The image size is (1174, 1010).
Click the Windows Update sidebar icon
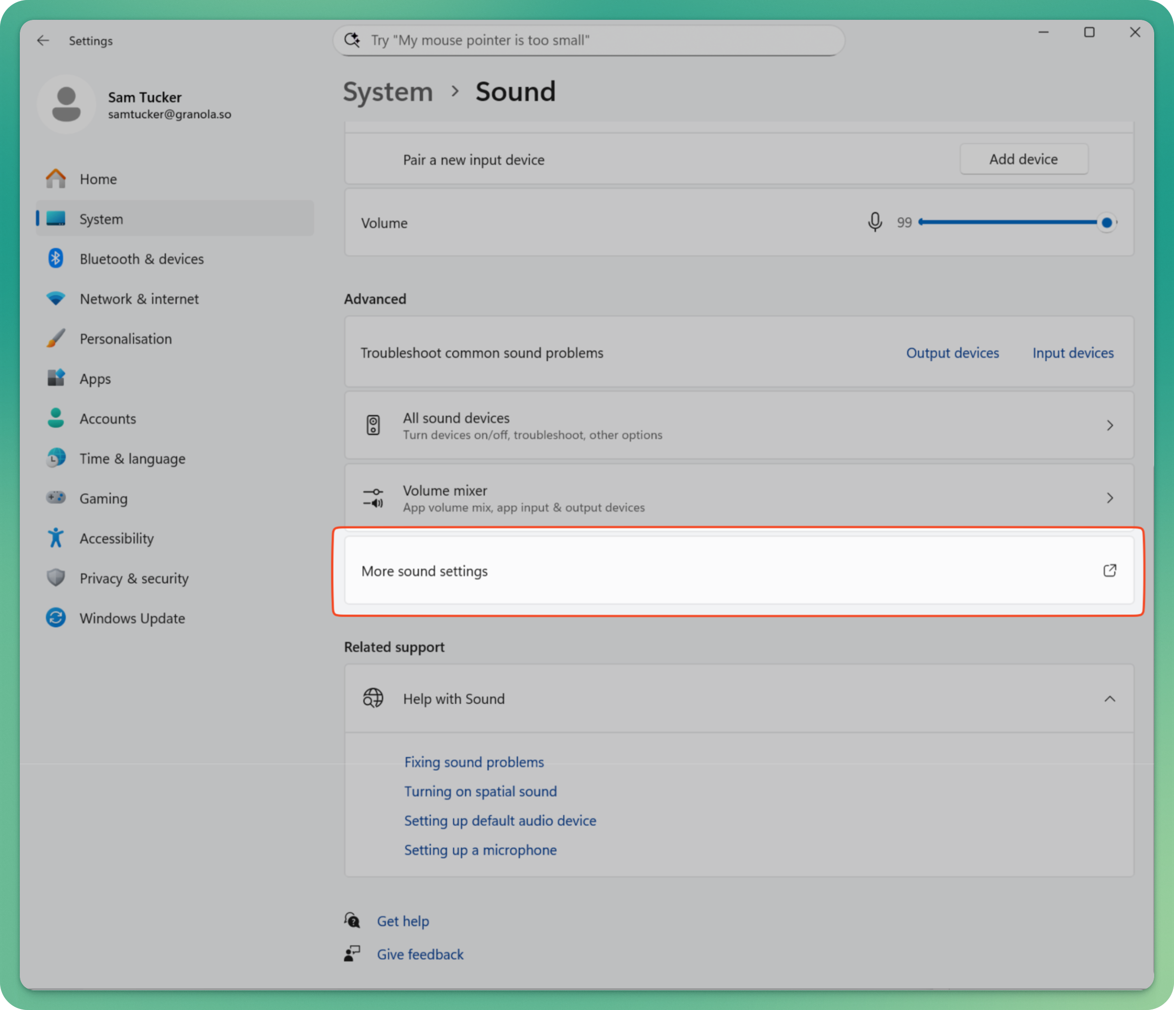[x=55, y=618]
